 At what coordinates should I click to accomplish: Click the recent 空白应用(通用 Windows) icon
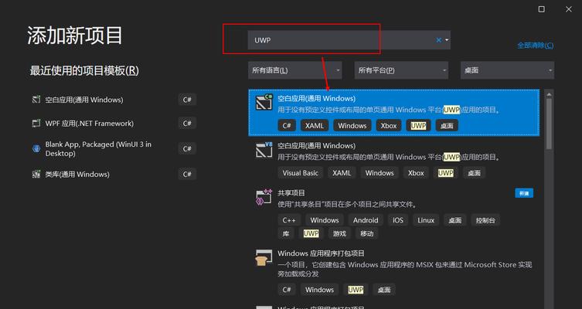tap(36, 100)
